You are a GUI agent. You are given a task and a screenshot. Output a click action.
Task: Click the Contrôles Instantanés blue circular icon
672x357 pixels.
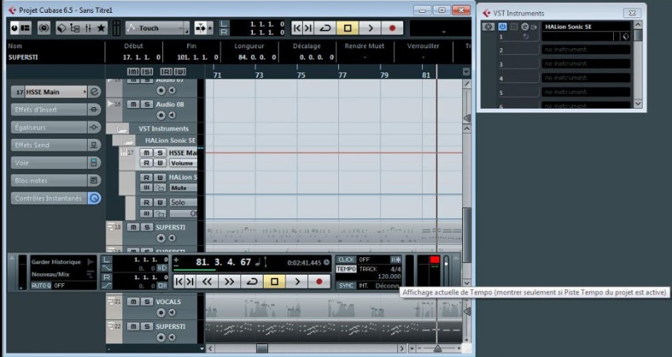94,199
